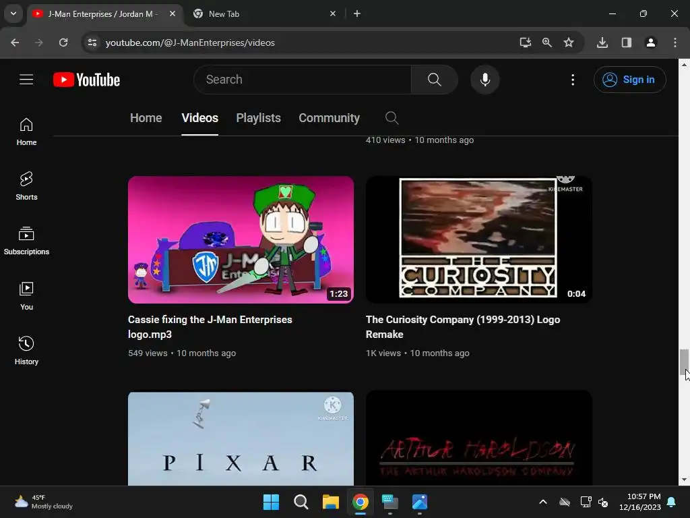Viewport: 690px width, 518px height.
Task: Click the scrollbar up arrow
Action: tap(684, 64)
